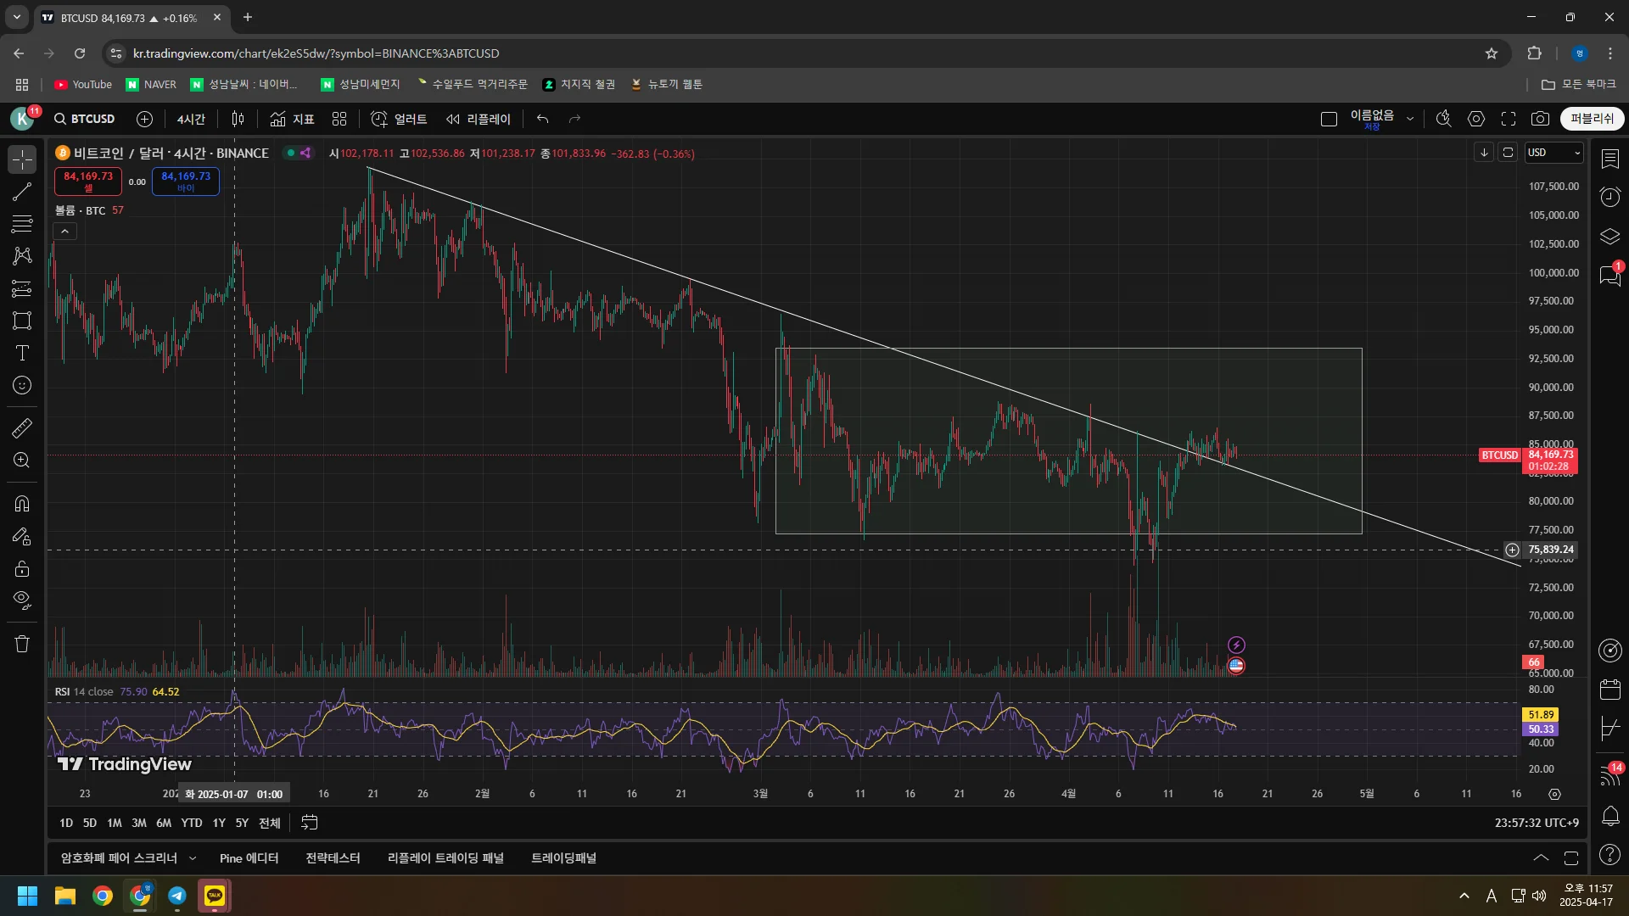The image size is (1629, 916).
Task: Open the USD currency dropdown
Action: point(1553,153)
